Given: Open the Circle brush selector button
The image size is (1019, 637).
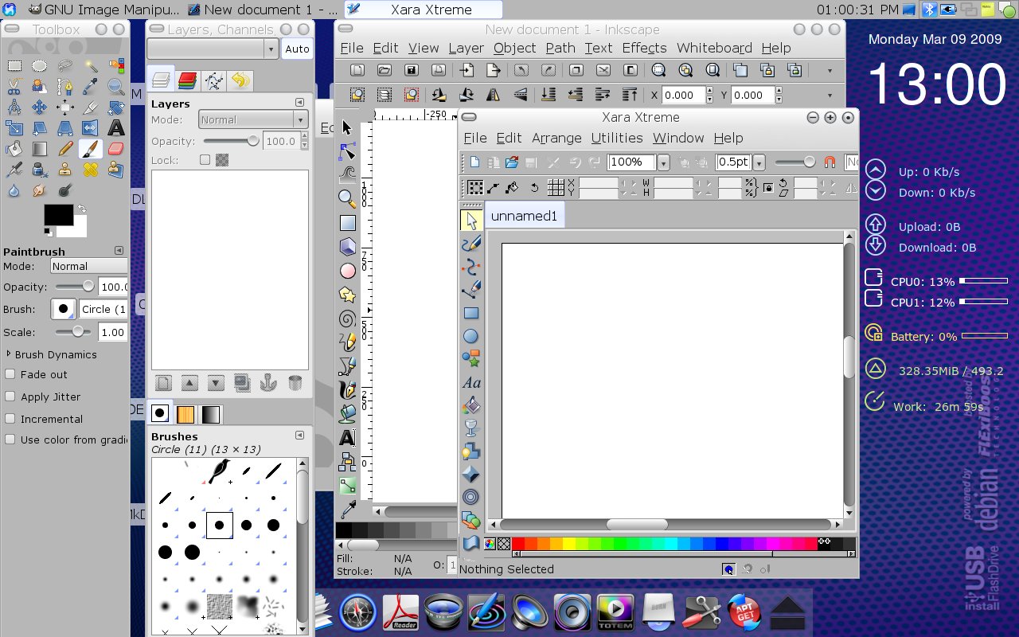Looking at the screenshot, I should [63, 309].
